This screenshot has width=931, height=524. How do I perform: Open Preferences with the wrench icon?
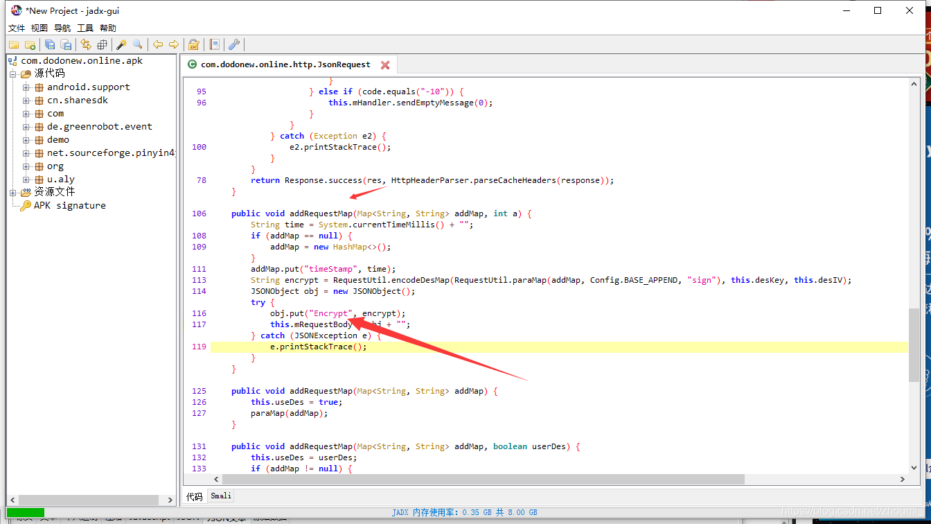pyautogui.click(x=234, y=44)
